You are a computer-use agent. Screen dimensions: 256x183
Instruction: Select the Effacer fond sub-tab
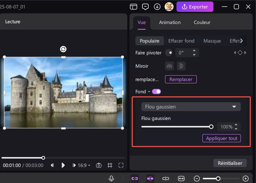181,41
